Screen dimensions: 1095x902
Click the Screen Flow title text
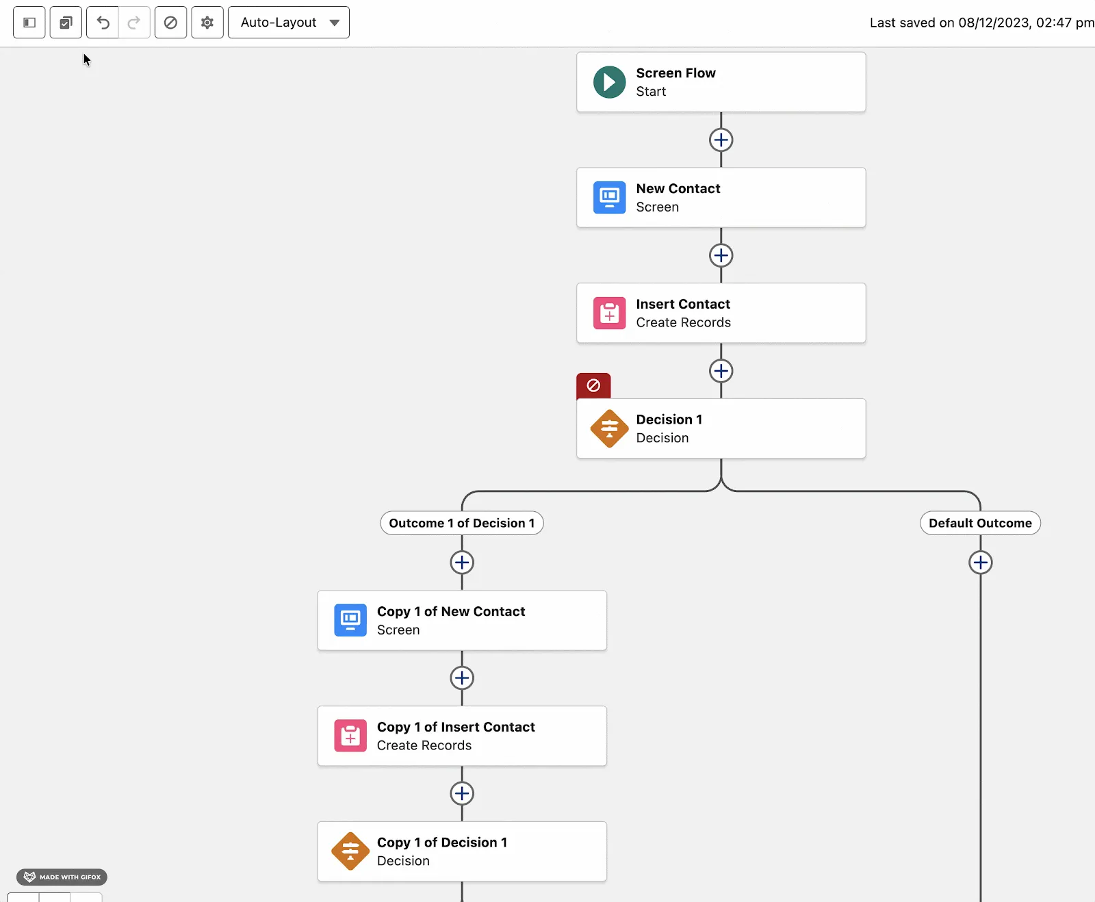[675, 73]
